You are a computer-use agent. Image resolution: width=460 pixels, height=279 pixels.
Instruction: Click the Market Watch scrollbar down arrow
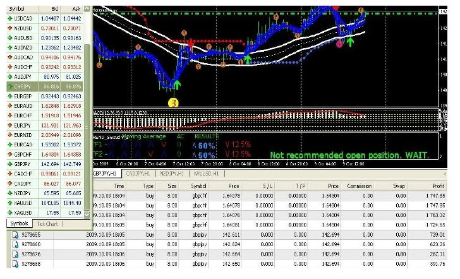tap(87, 214)
